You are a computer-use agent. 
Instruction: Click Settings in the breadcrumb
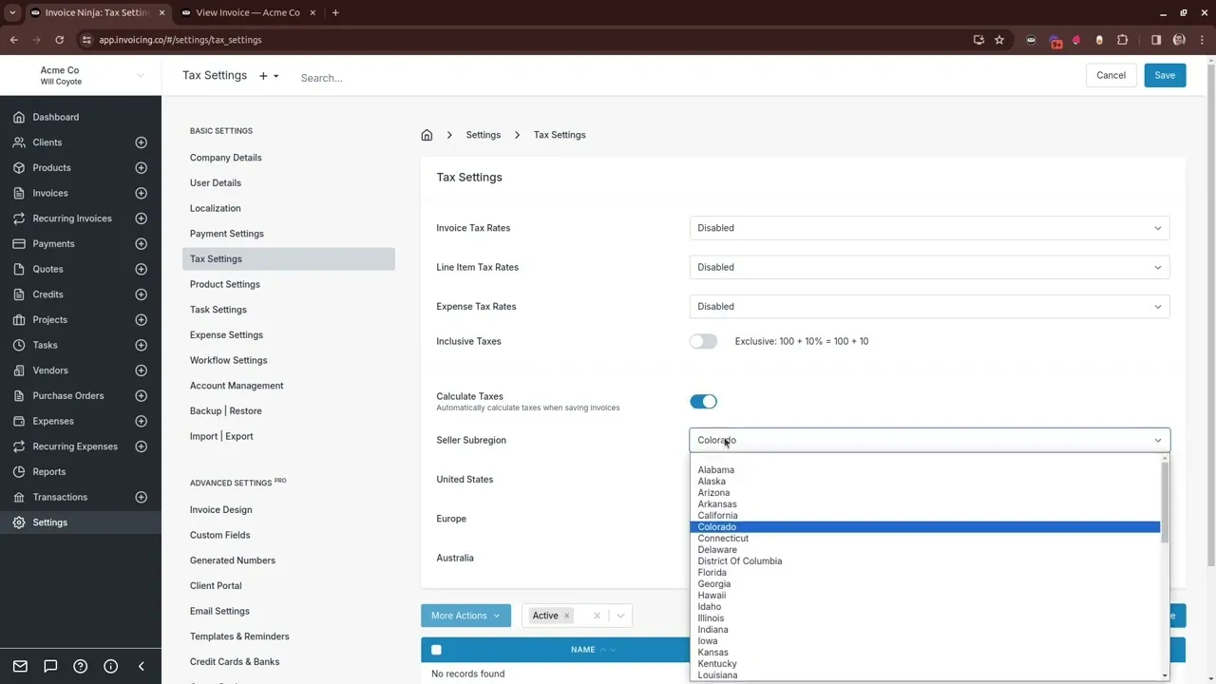tap(484, 135)
